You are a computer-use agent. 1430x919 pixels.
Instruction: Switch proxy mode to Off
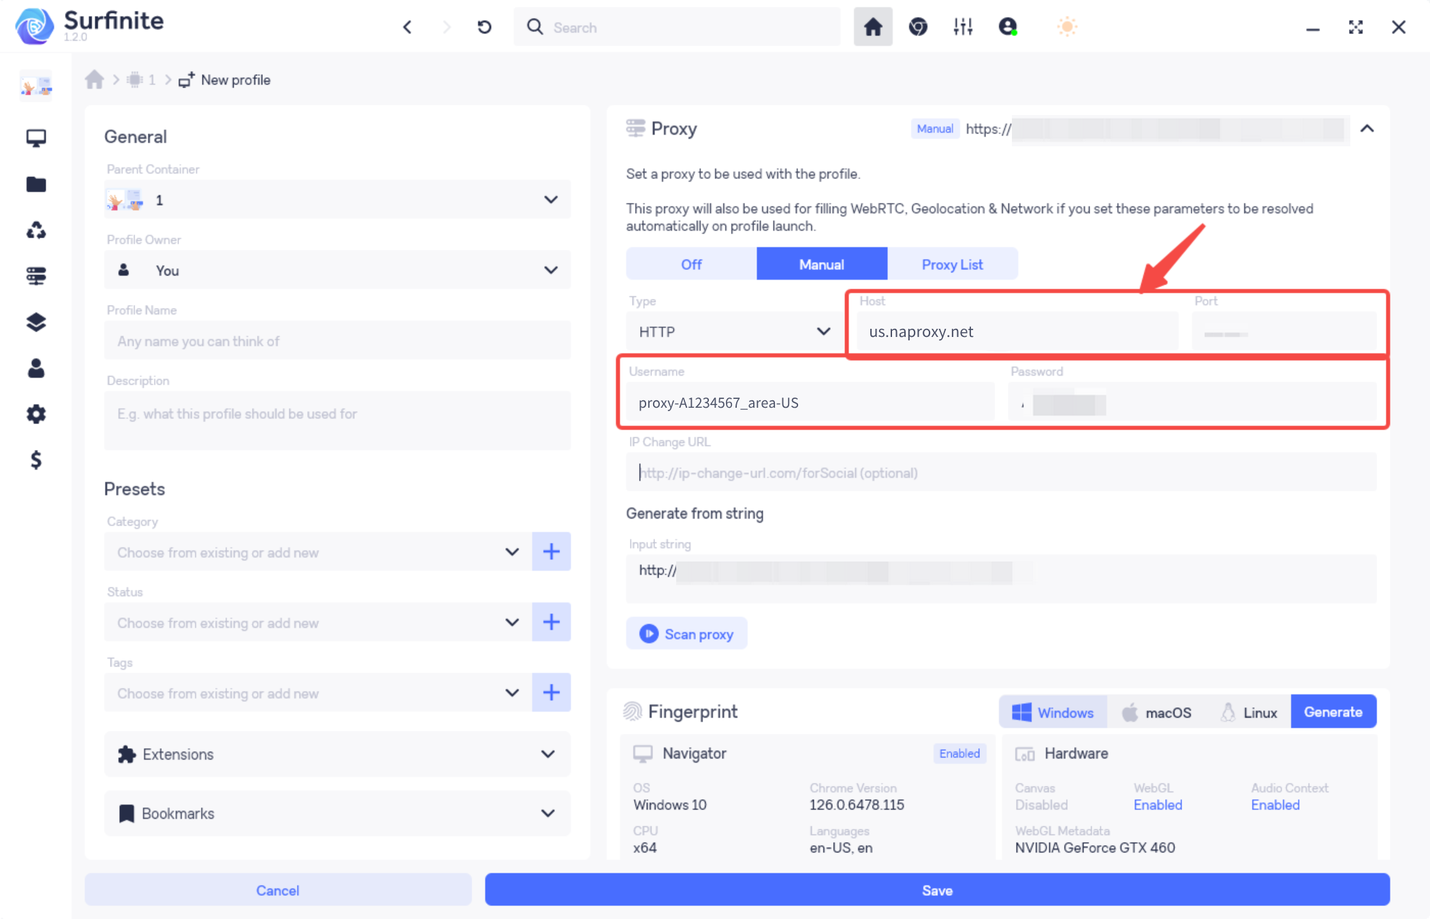point(691,264)
